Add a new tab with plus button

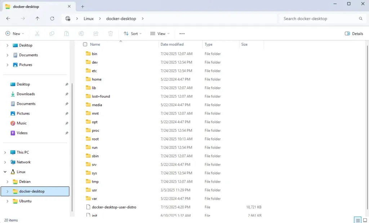pos(83,6)
